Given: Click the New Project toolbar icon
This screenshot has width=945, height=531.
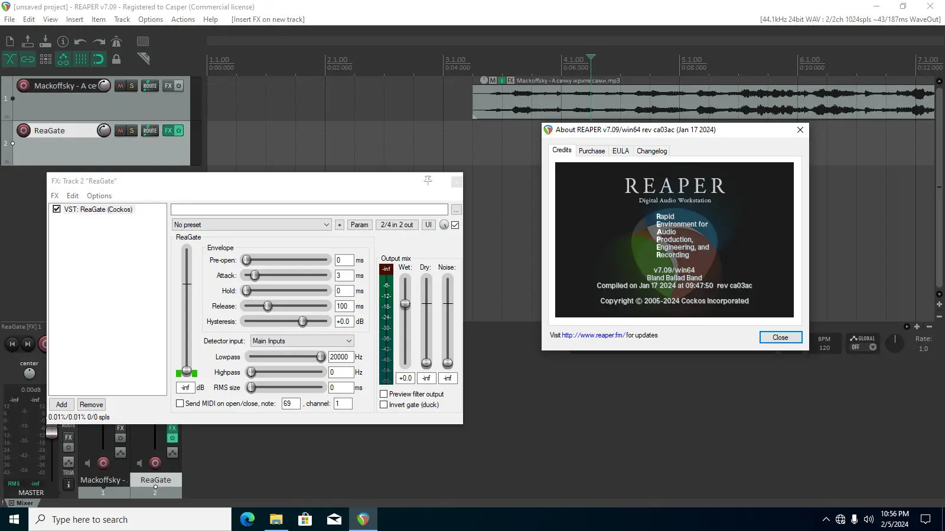Looking at the screenshot, I should point(10,41).
